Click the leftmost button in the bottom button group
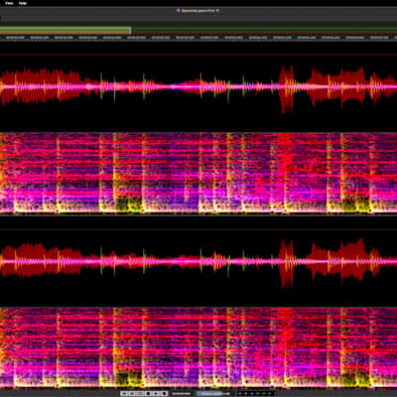Image resolution: width=397 pixels, height=397 pixels. click(x=125, y=393)
